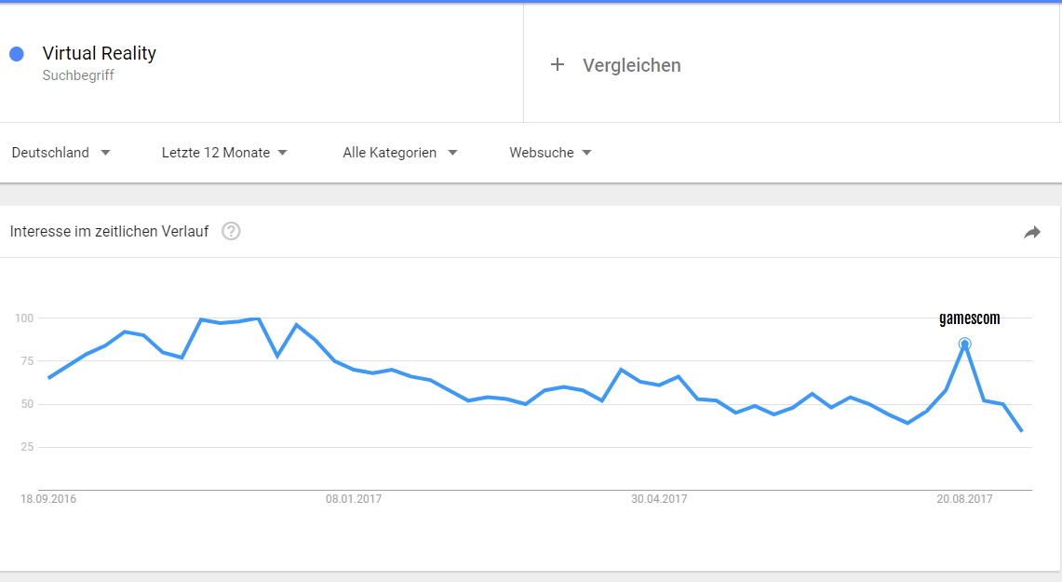
Task: Select the Virtual Reality search term field
Action: pyautogui.click(x=262, y=62)
